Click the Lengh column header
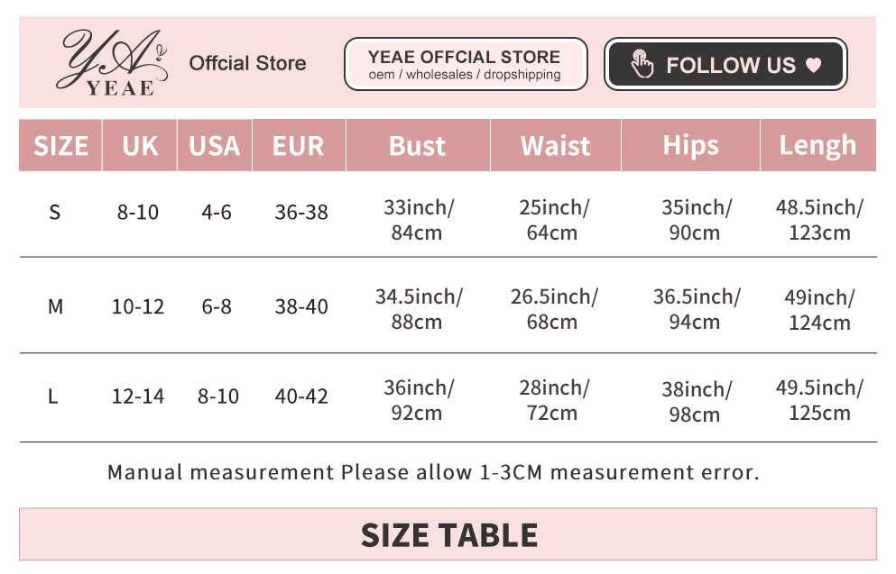The image size is (896, 574). coord(817,146)
